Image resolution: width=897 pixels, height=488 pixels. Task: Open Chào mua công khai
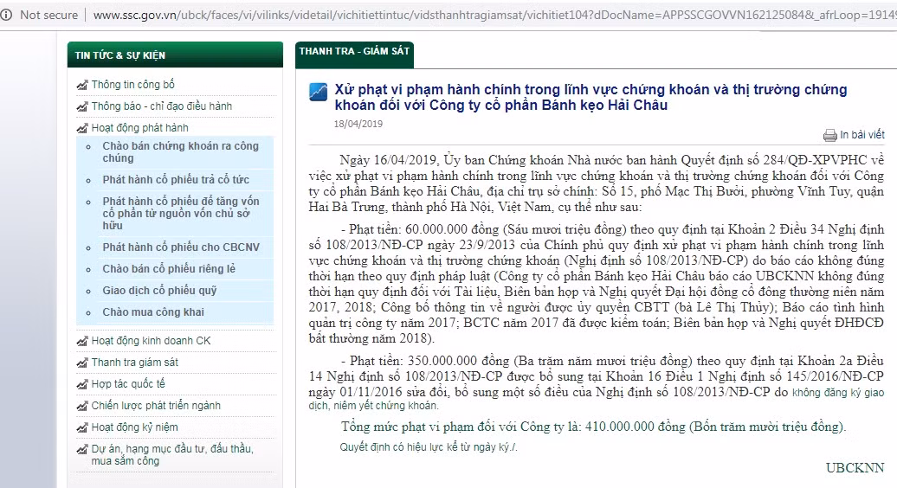point(153,312)
